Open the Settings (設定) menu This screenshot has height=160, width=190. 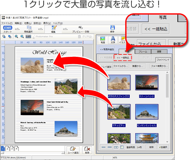pyautogui.click(x=37, y=23)
